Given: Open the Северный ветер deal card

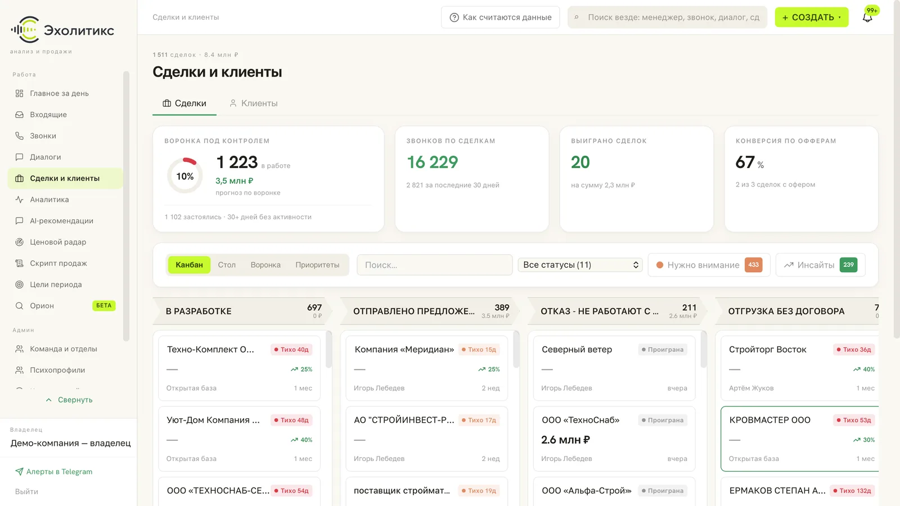Looking at the screenshot, I should coord(614,368).
